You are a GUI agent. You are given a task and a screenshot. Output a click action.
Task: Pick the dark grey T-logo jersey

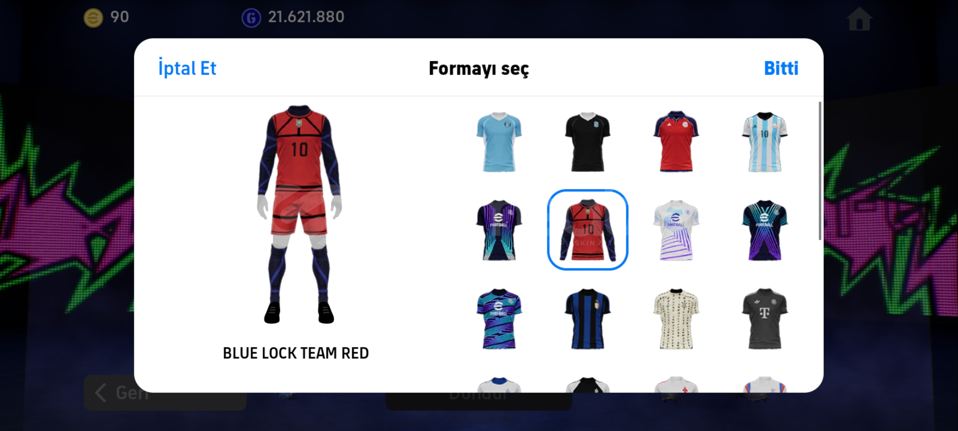(x=765, y=319)
